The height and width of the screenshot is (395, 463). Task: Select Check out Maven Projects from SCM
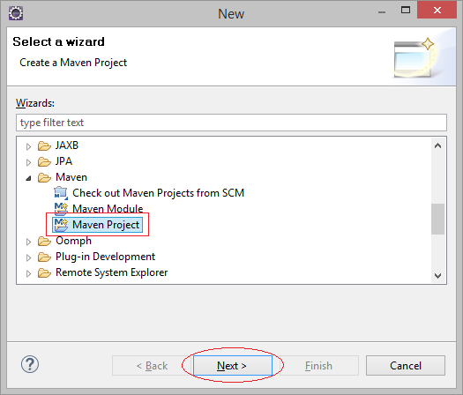coord(158,193)
